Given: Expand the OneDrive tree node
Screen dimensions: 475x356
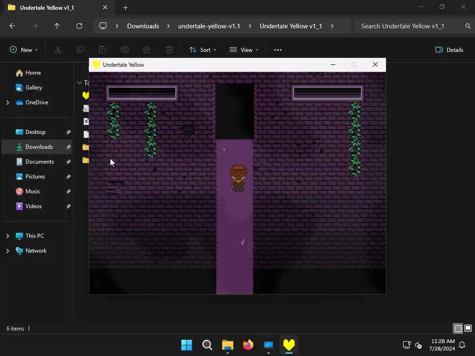Looking at the screenshot, I should coord(7,102).
